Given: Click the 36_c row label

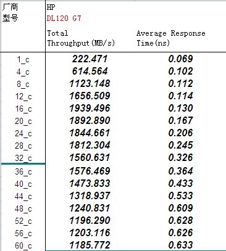Looking at the screenshot, I should click(x=23, y=171).
